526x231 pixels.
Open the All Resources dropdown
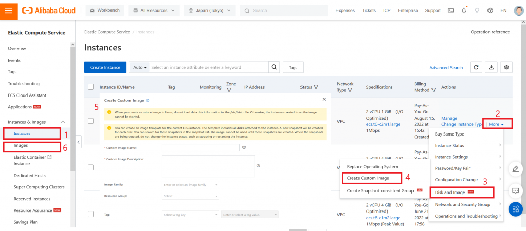click(154, 10)
